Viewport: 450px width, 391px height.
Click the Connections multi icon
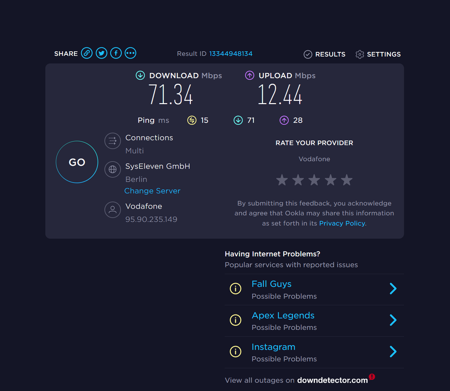(113, 141)
